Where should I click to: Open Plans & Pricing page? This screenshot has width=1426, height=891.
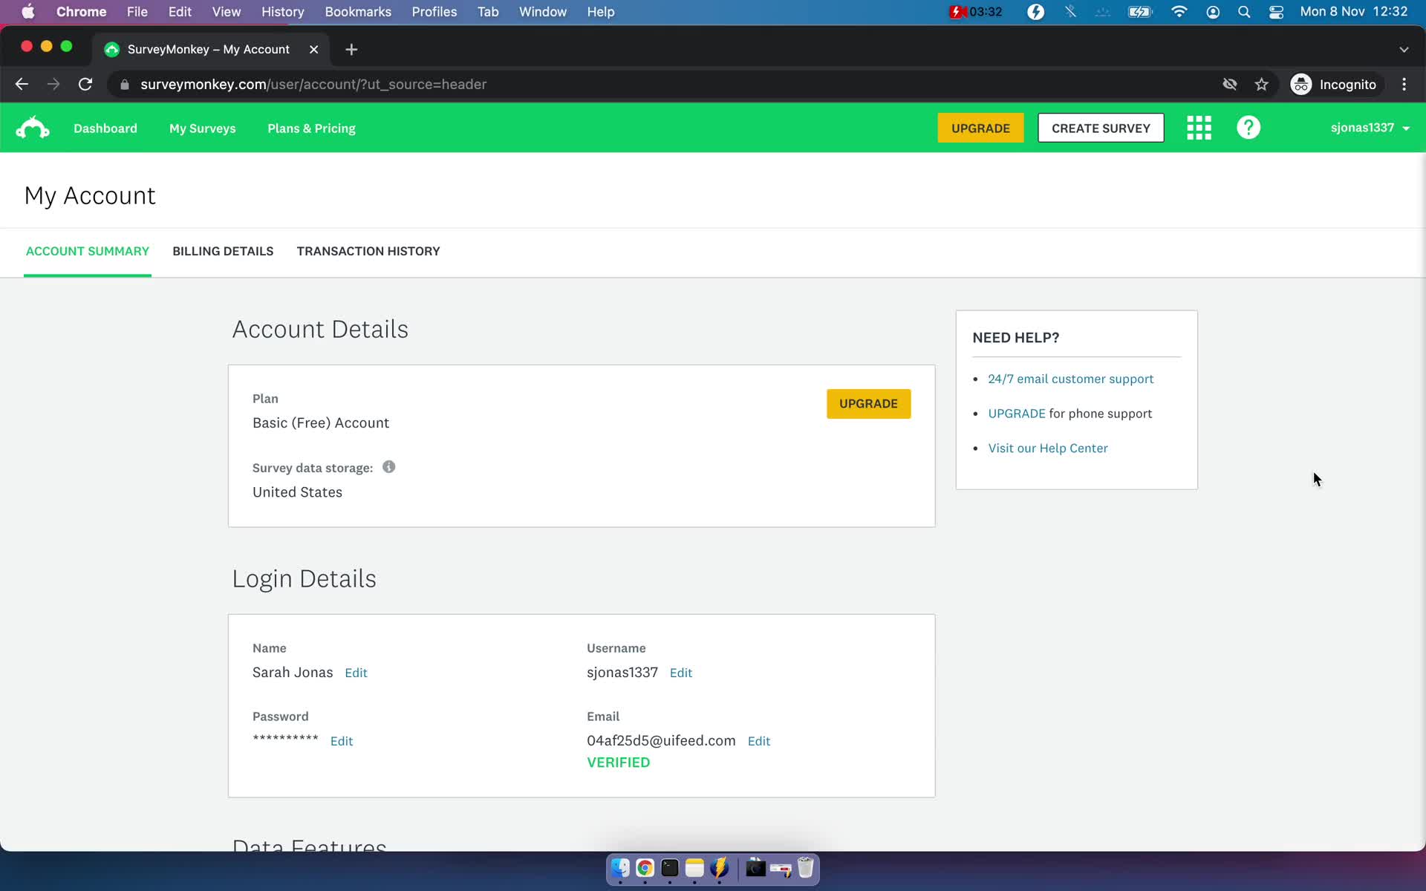click(x=311, y=128)
